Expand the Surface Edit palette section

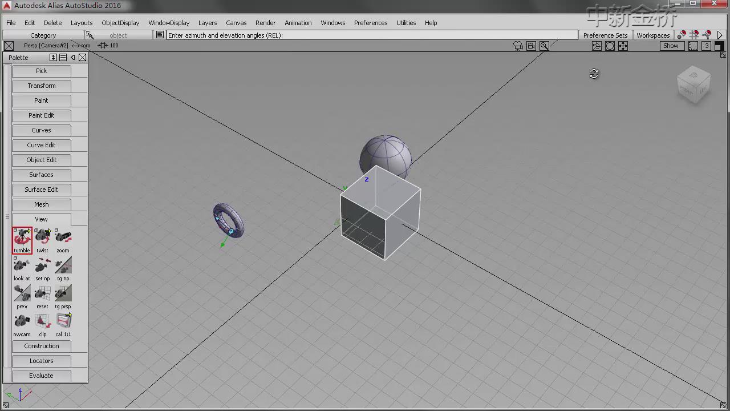41,190
